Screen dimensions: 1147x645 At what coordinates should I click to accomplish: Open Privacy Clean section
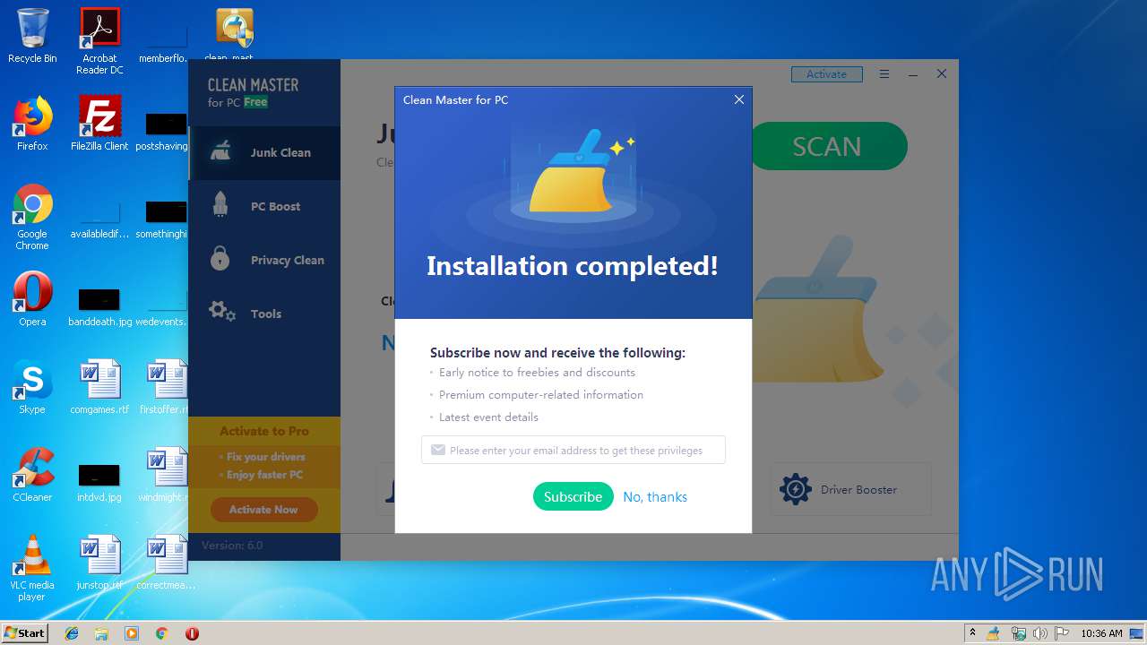point(264,260)
